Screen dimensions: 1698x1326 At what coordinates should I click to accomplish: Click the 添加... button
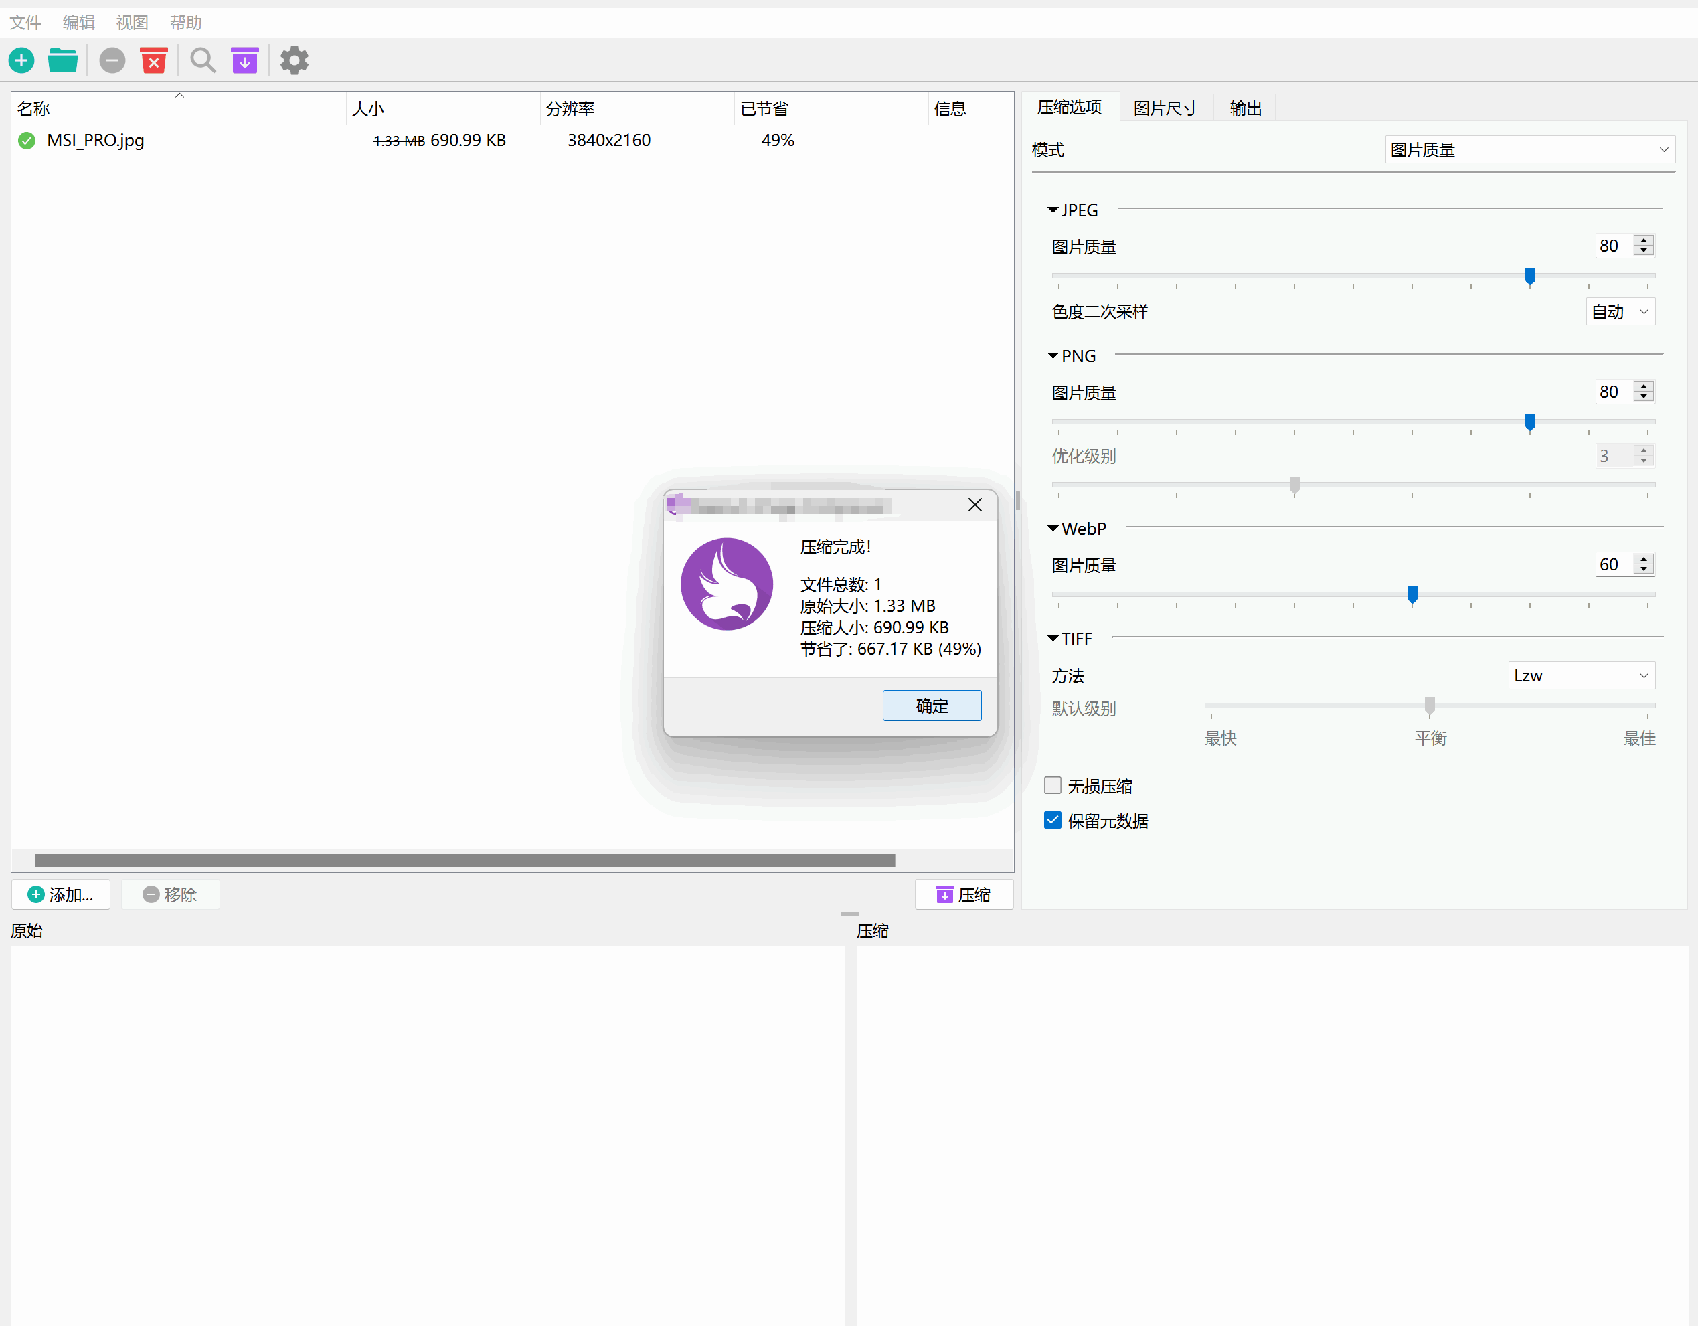point(61,894)
